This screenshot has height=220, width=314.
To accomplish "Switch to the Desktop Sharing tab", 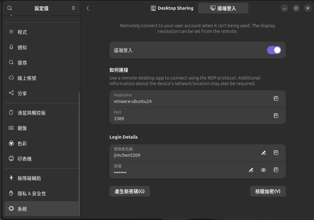I will click(x=172, y=8).
